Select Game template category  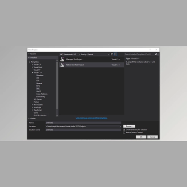pyautogui.click(x=36, y=113)
